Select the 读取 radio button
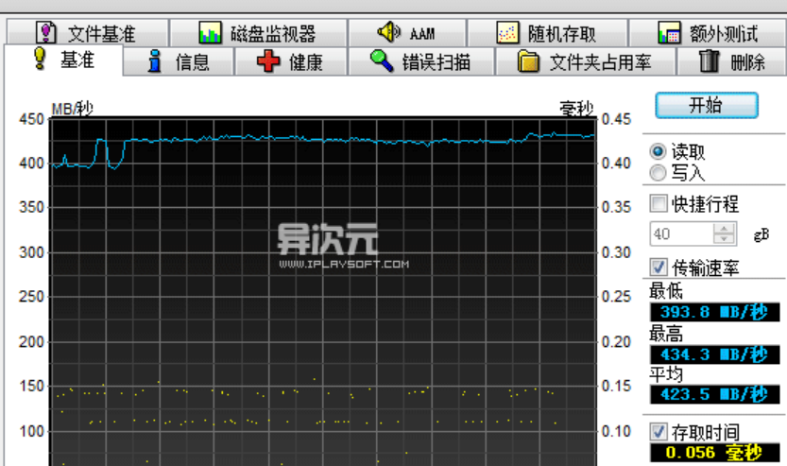787x466 pixels. pos(659,151)
